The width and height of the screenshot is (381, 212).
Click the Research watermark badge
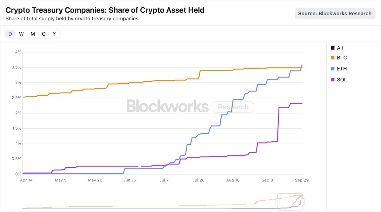pos(233,107)
